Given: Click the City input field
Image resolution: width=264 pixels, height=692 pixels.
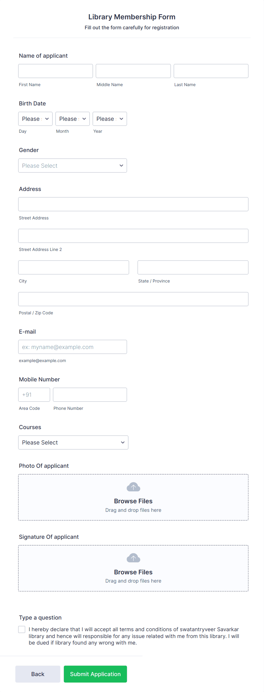Looking at the screenshot, I should pos(74,267).
